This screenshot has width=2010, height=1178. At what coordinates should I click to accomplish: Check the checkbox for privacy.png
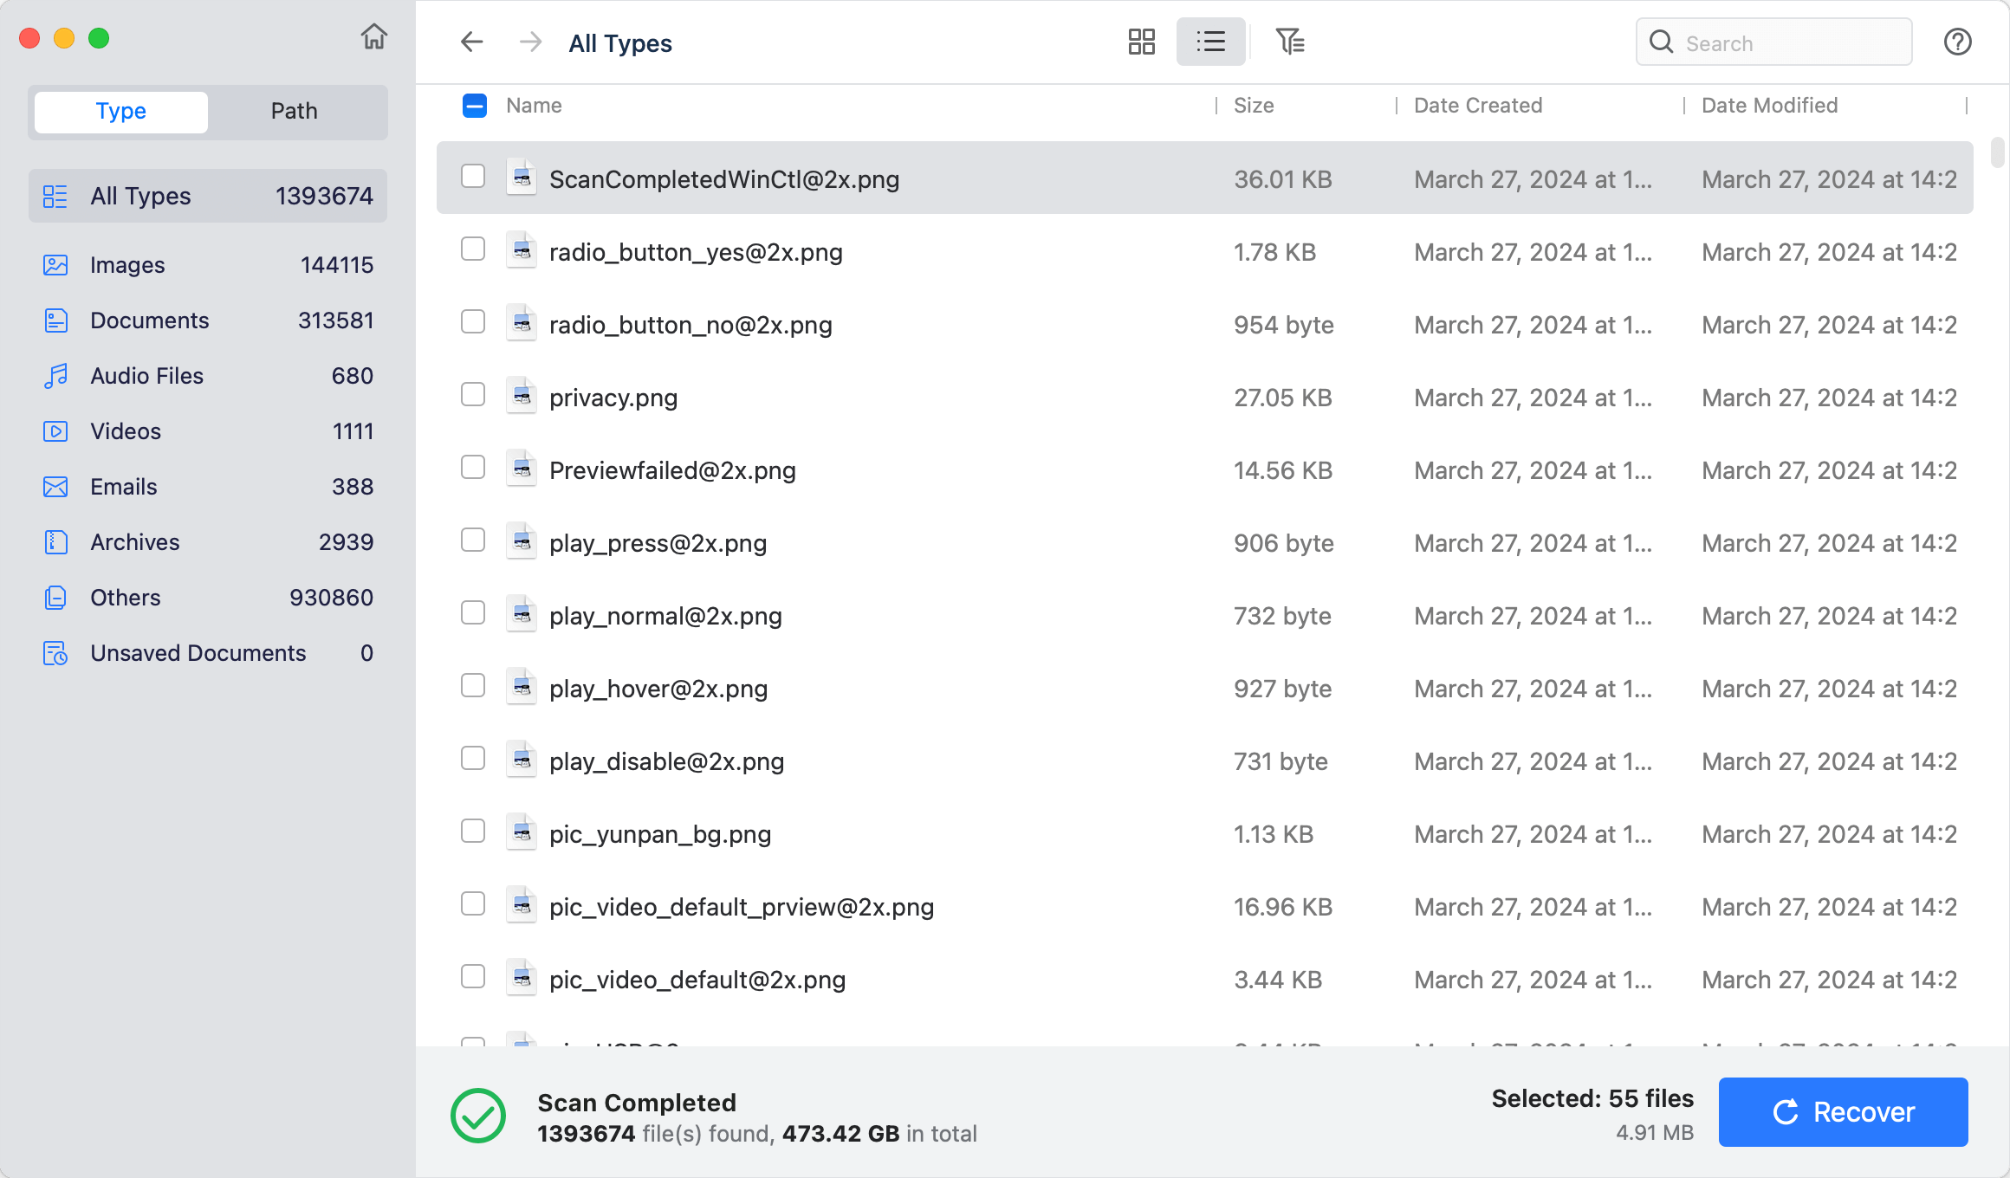pyautogui.click(x=473, y=395)
